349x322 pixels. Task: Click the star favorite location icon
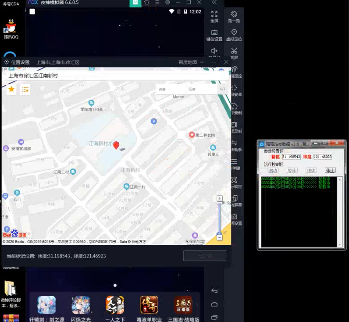(11, 89)
